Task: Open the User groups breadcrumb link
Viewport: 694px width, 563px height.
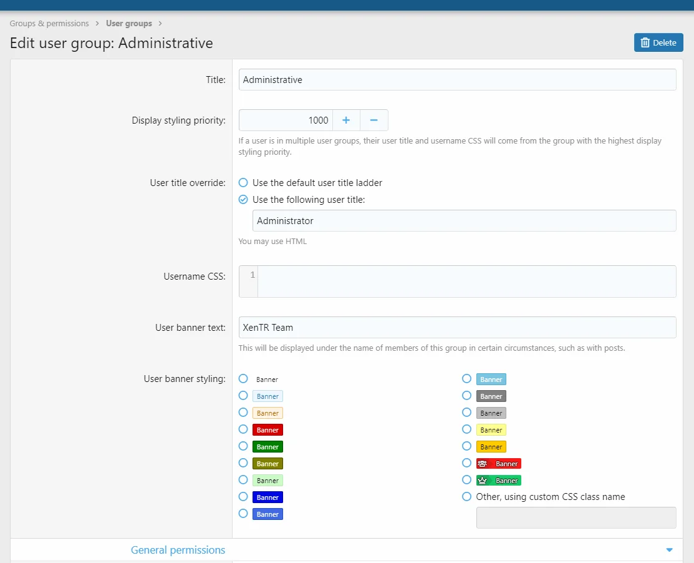Action: [x=128, y=23]
